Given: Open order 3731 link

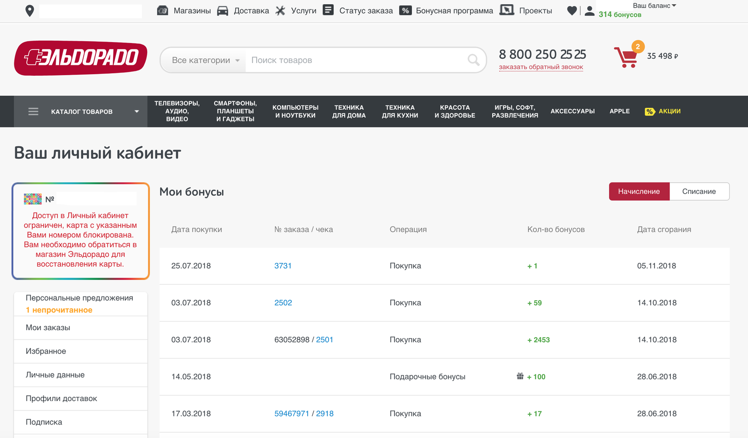Looking at the screenshot, I should coord(283,266).
